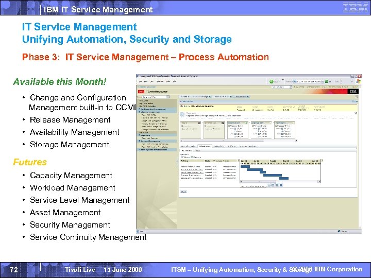Image resolution: width=371 pixels, height=278 pixels.
Task: Click the Activity column header in the table
Action: pos(192,161)
